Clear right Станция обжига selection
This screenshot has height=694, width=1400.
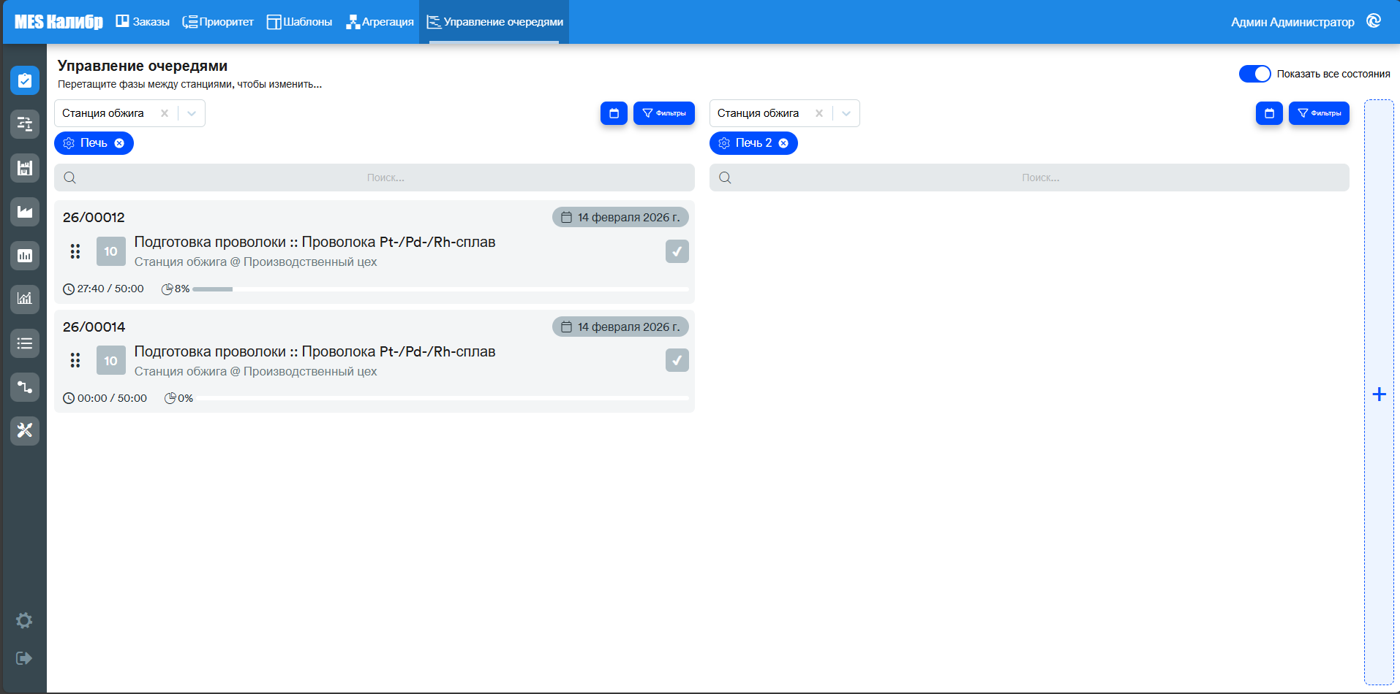(819, 113)
